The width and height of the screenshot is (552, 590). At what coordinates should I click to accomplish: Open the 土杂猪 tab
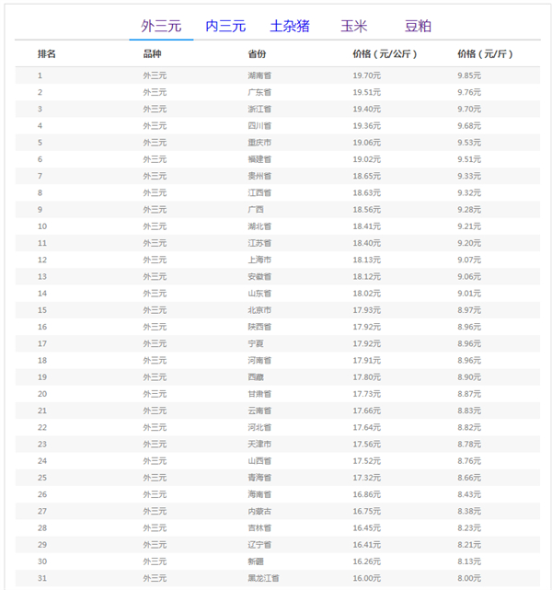coord(290,27)
